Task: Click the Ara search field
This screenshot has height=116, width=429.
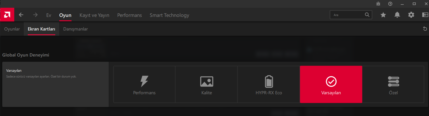Action: pyautogui.click(x=347, y=15)
